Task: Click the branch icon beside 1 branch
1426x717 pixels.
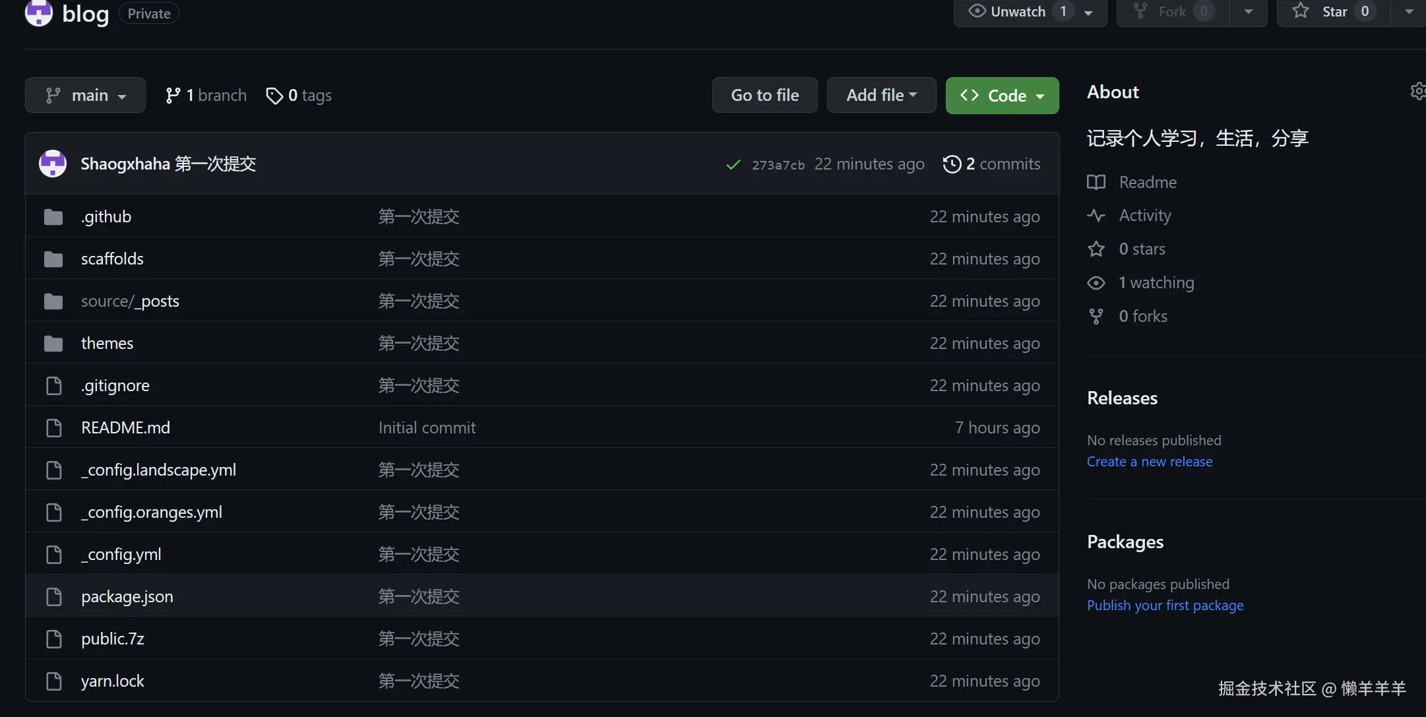Action: coord(173,96)
